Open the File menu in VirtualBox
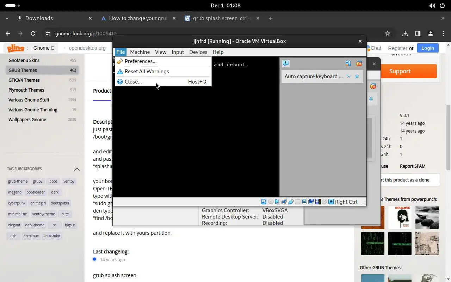 (121, 52)
